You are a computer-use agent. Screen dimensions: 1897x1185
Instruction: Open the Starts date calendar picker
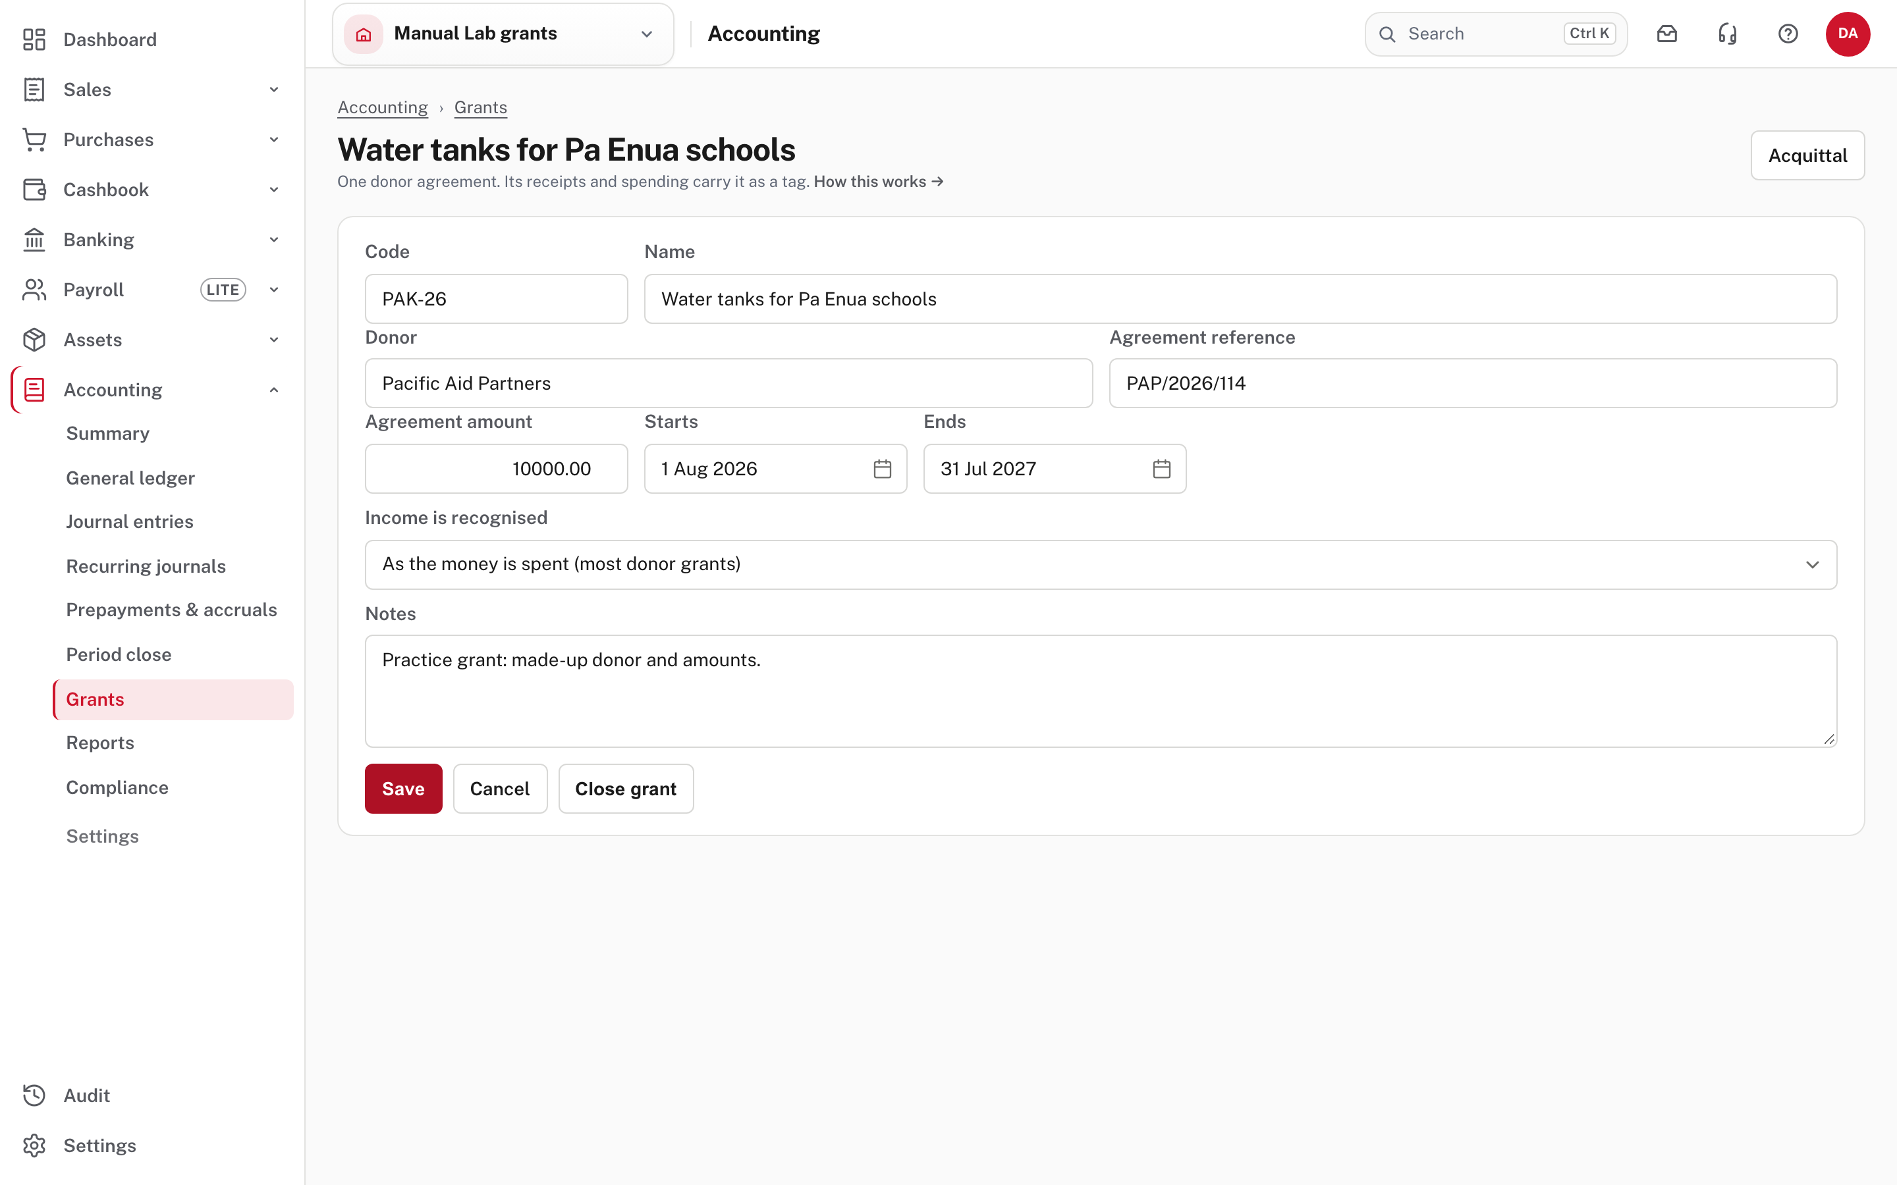883,469
